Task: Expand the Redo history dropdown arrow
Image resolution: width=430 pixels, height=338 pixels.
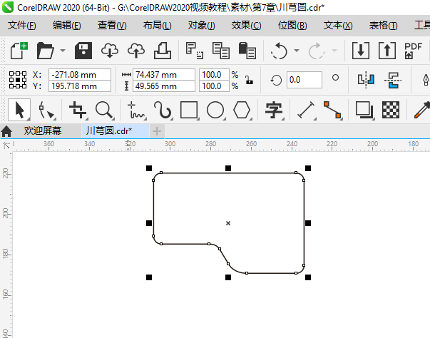Action: point(334,51)
